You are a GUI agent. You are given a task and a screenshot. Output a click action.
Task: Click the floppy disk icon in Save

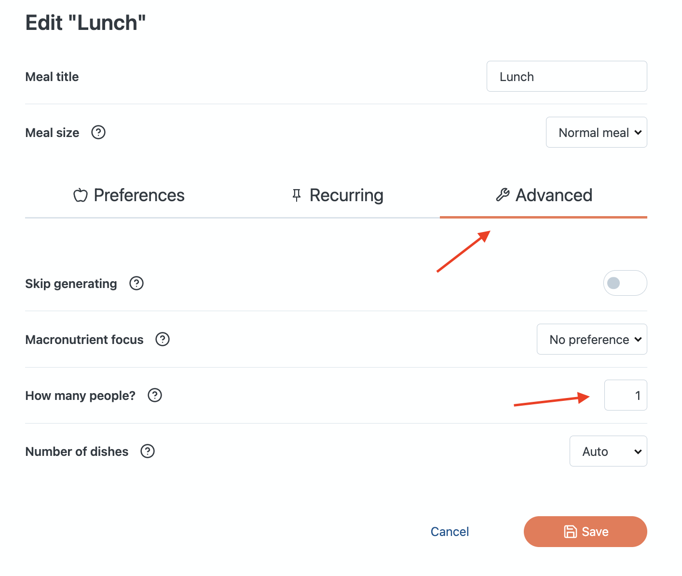(x=571, y=532)
